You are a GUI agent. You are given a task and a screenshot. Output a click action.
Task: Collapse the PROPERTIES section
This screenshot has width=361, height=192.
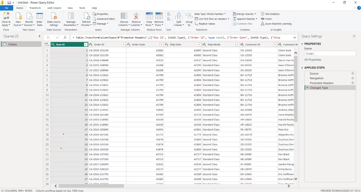click(302, 44)
